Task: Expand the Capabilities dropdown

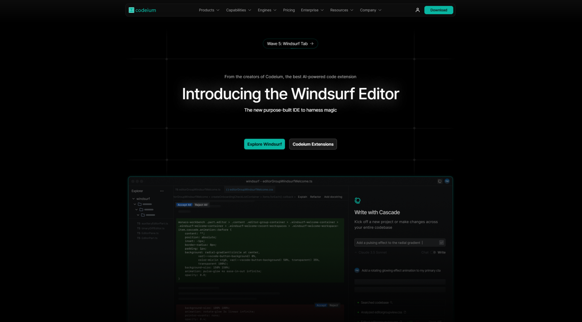Action: pos(239,10)
